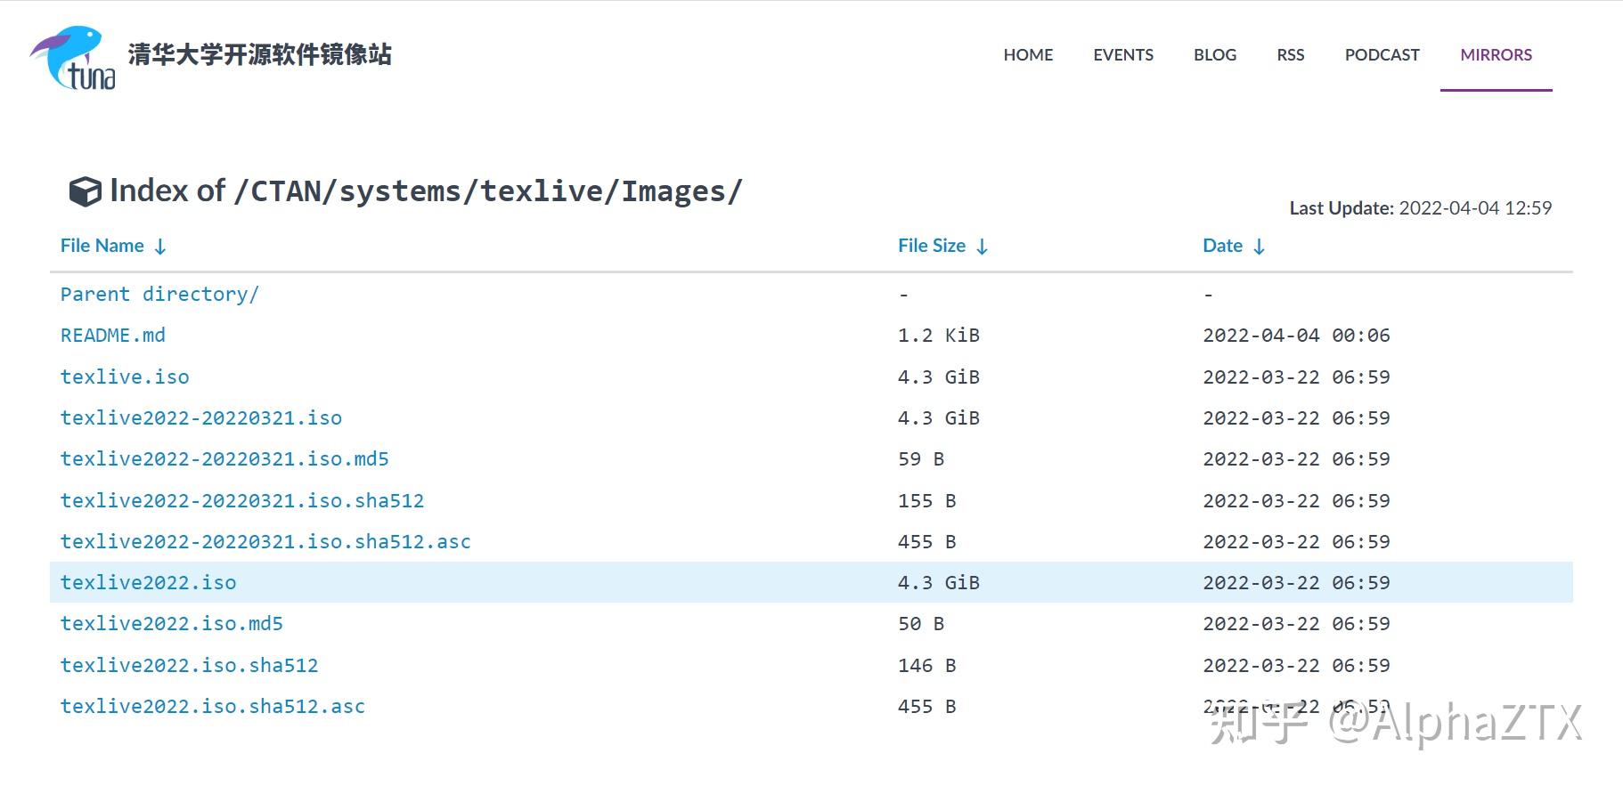
Task: Open the README.md file
Action: point(113,336)
